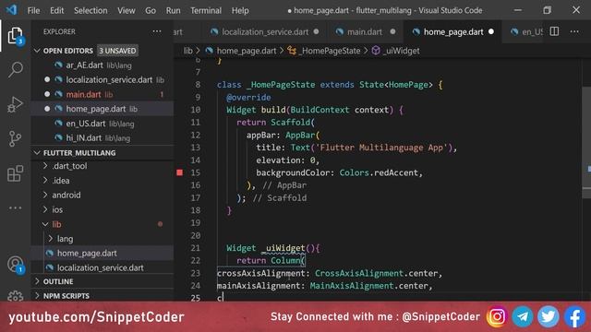Screen dimensions: 591x332
Task: Open the Run menu
Action: point(173,10)
